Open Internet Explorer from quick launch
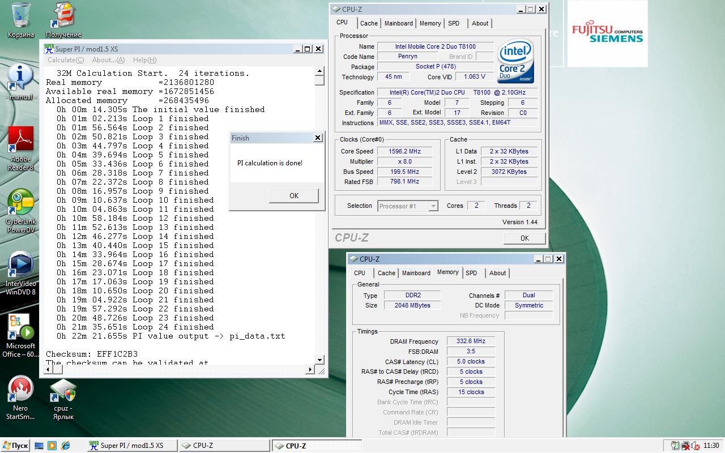The width and height of the screenshot is (725, 453). pos(65,446)
